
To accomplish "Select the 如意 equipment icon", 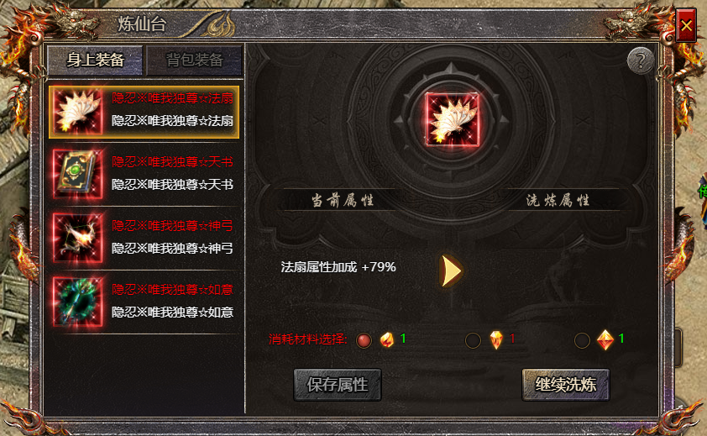I will click(77, 302).
